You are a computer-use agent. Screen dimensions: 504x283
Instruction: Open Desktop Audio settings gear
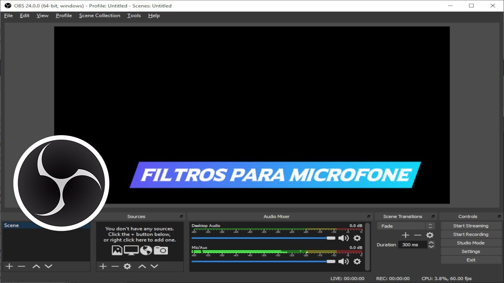[357, 238]
